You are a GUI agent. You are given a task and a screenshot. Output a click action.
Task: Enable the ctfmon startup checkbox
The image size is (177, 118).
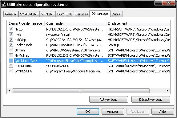pyautogui.click(x=11, y=50)
